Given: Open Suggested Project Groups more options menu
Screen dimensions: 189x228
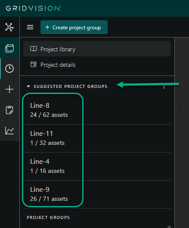Looking at the screenshot, I should click(164, 87).
